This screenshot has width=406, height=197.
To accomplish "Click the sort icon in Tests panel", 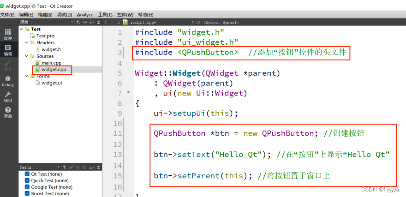I will (x=71, y=167).
